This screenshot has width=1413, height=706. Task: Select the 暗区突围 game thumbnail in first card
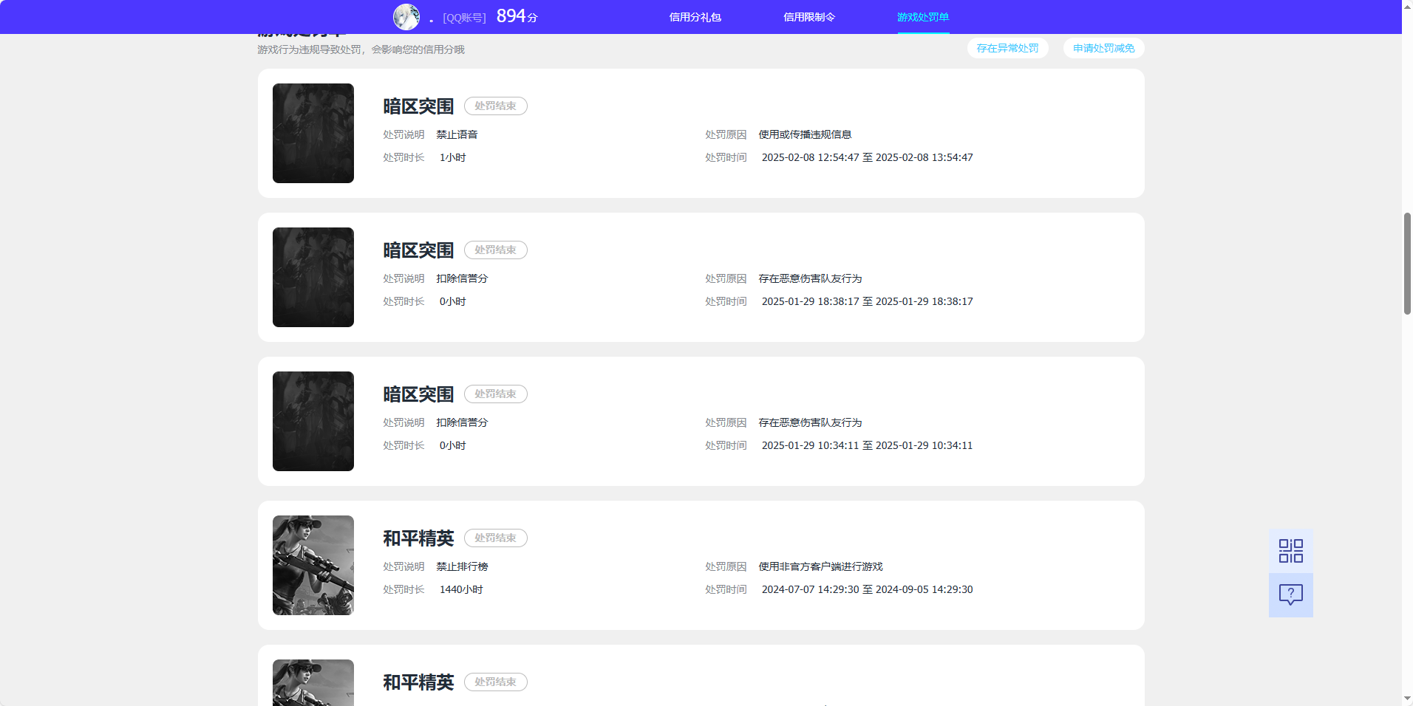pos(313,133)
